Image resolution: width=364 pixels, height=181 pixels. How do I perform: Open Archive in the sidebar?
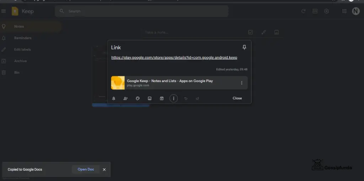(31, 61)
